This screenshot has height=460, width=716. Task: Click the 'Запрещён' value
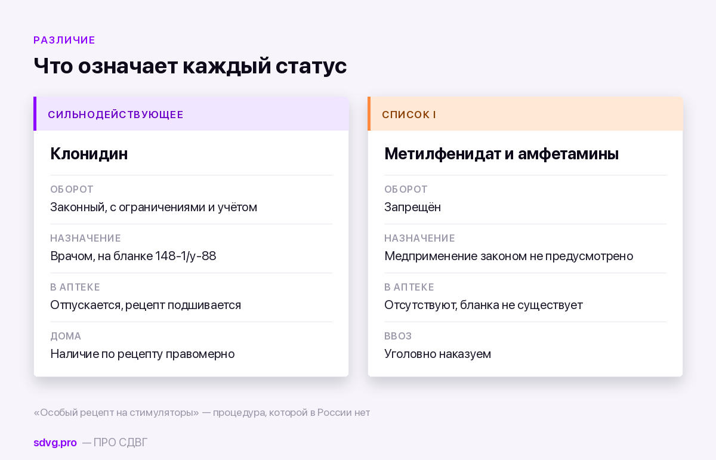click(x=412, y=208)
